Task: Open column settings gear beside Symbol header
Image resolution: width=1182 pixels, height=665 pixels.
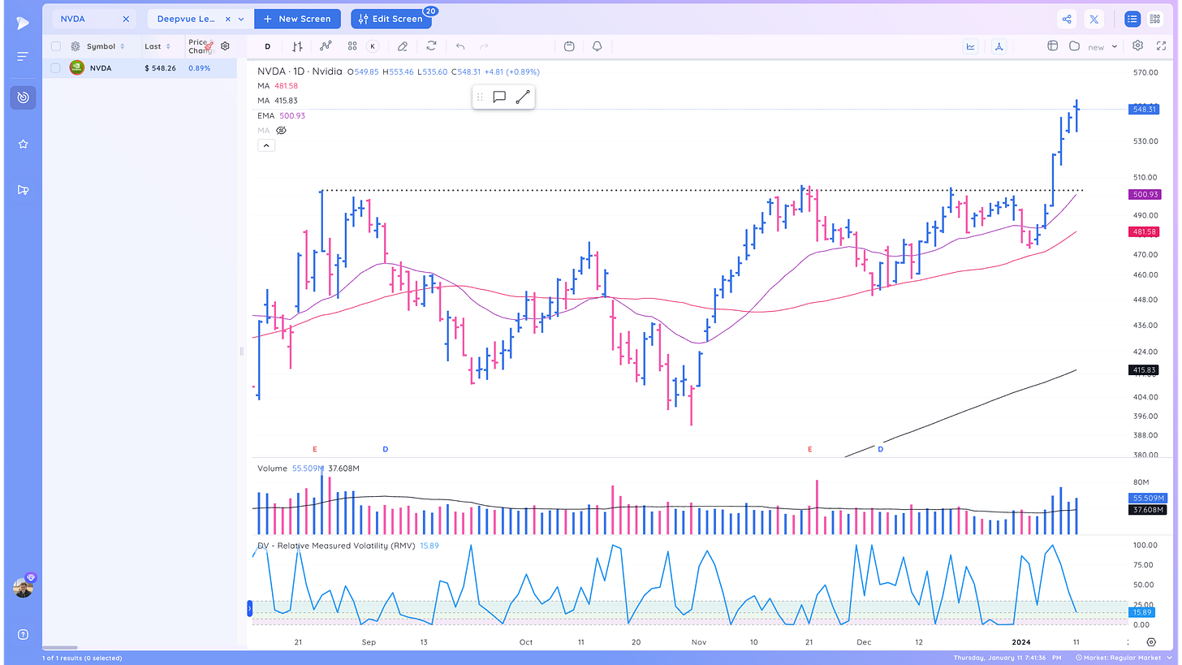Action: (x=75, y=46)
